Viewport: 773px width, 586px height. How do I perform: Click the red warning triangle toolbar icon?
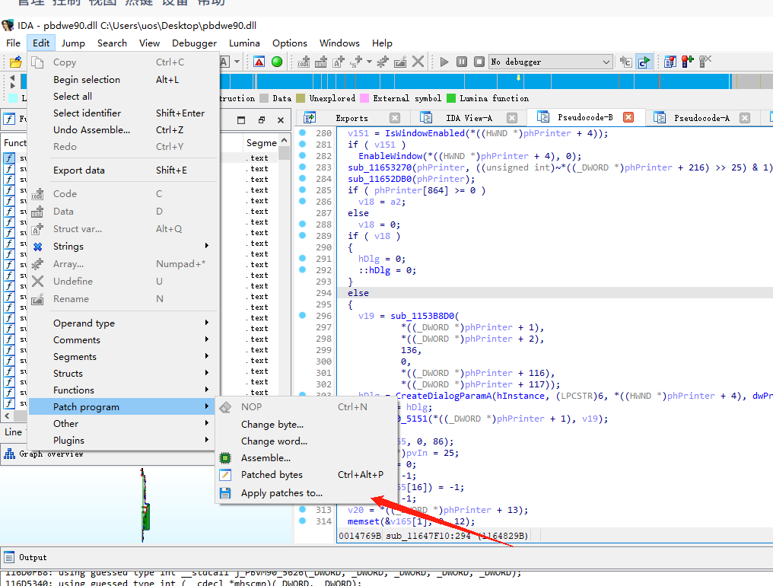click(259, 62)
